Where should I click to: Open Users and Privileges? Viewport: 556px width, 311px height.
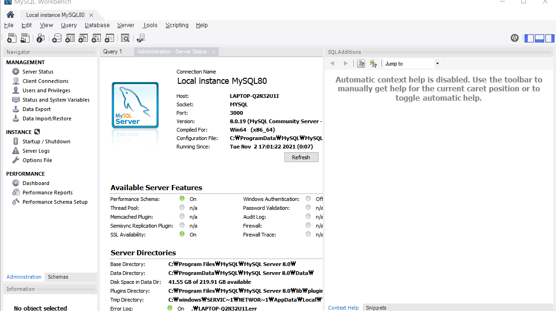46,90
